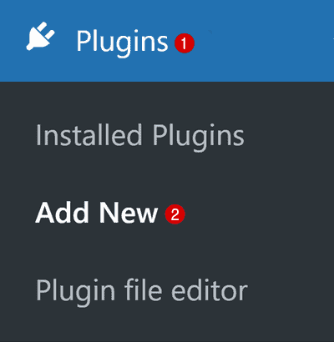View the installed plugins list

tap(140, 136)
